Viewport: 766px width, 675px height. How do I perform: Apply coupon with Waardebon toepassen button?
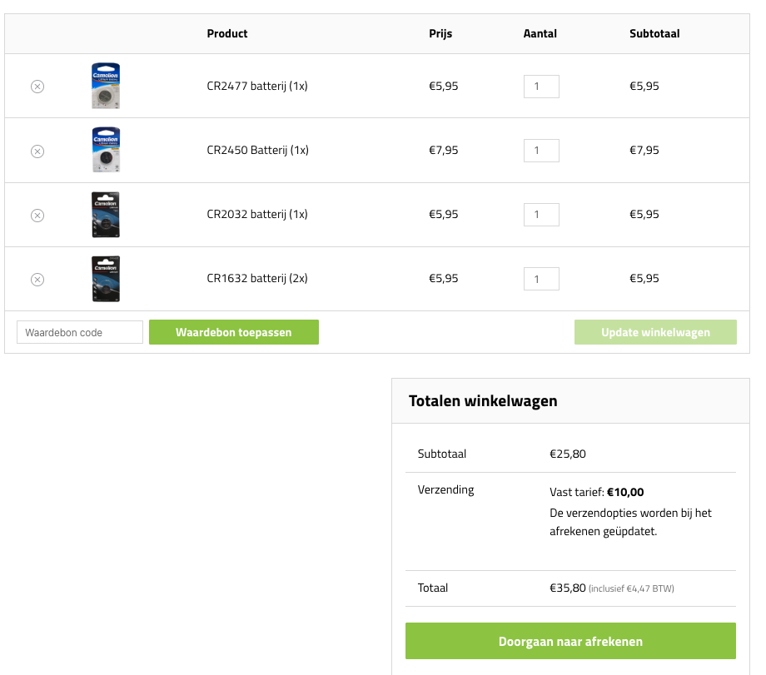[234, 332]
